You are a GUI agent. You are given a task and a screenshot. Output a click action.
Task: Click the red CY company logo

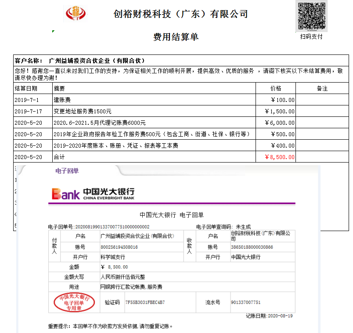click(76, 14)
